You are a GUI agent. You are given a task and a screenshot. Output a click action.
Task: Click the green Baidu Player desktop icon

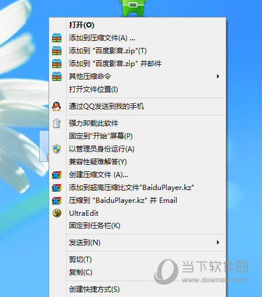[x=133, y=8]
